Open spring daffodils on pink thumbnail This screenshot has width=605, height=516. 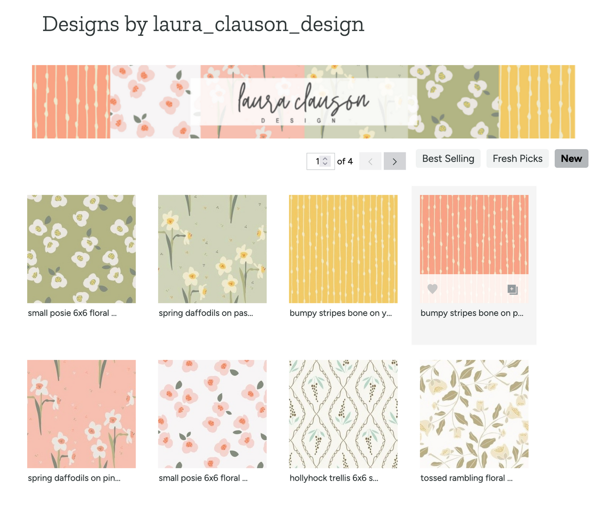(x=81, y=414)
